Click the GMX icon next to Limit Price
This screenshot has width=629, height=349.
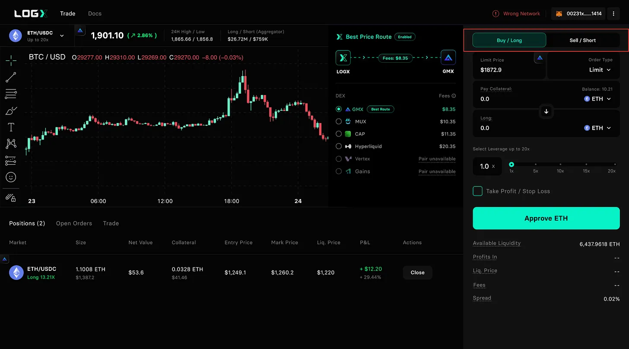540,57
